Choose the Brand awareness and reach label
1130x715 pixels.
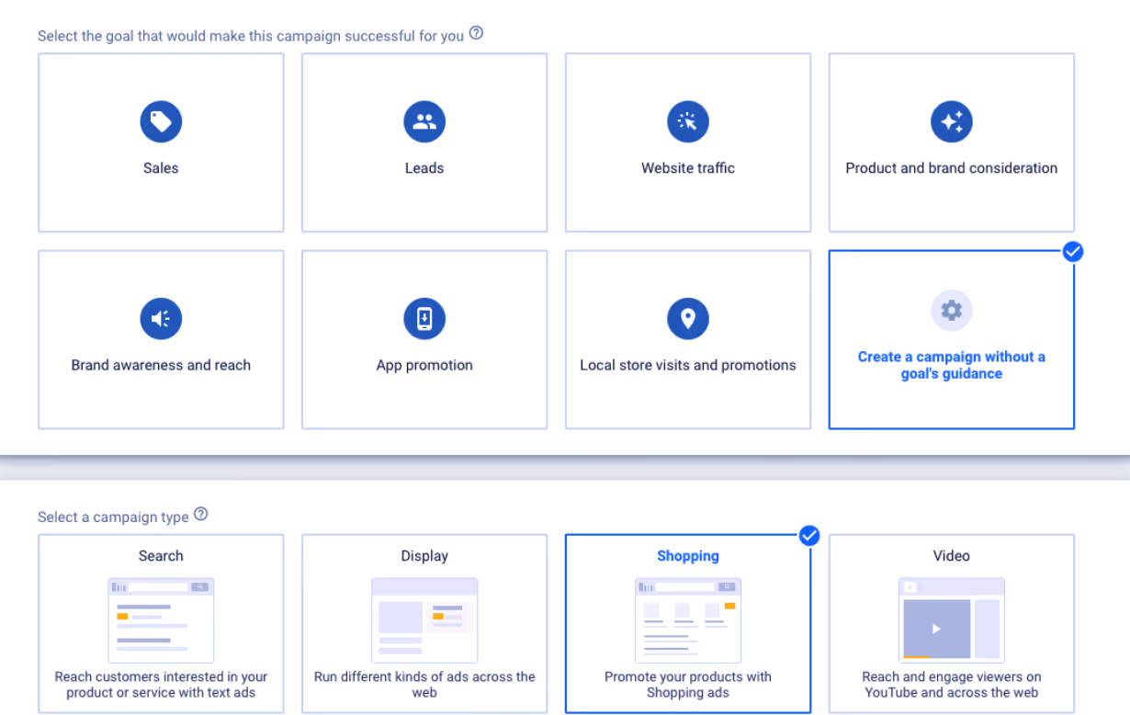[161, 365]
